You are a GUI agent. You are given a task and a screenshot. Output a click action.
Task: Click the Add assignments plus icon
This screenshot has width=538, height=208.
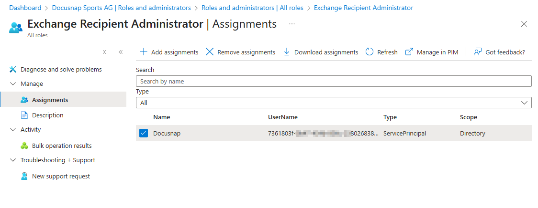(x=144, y=52)
